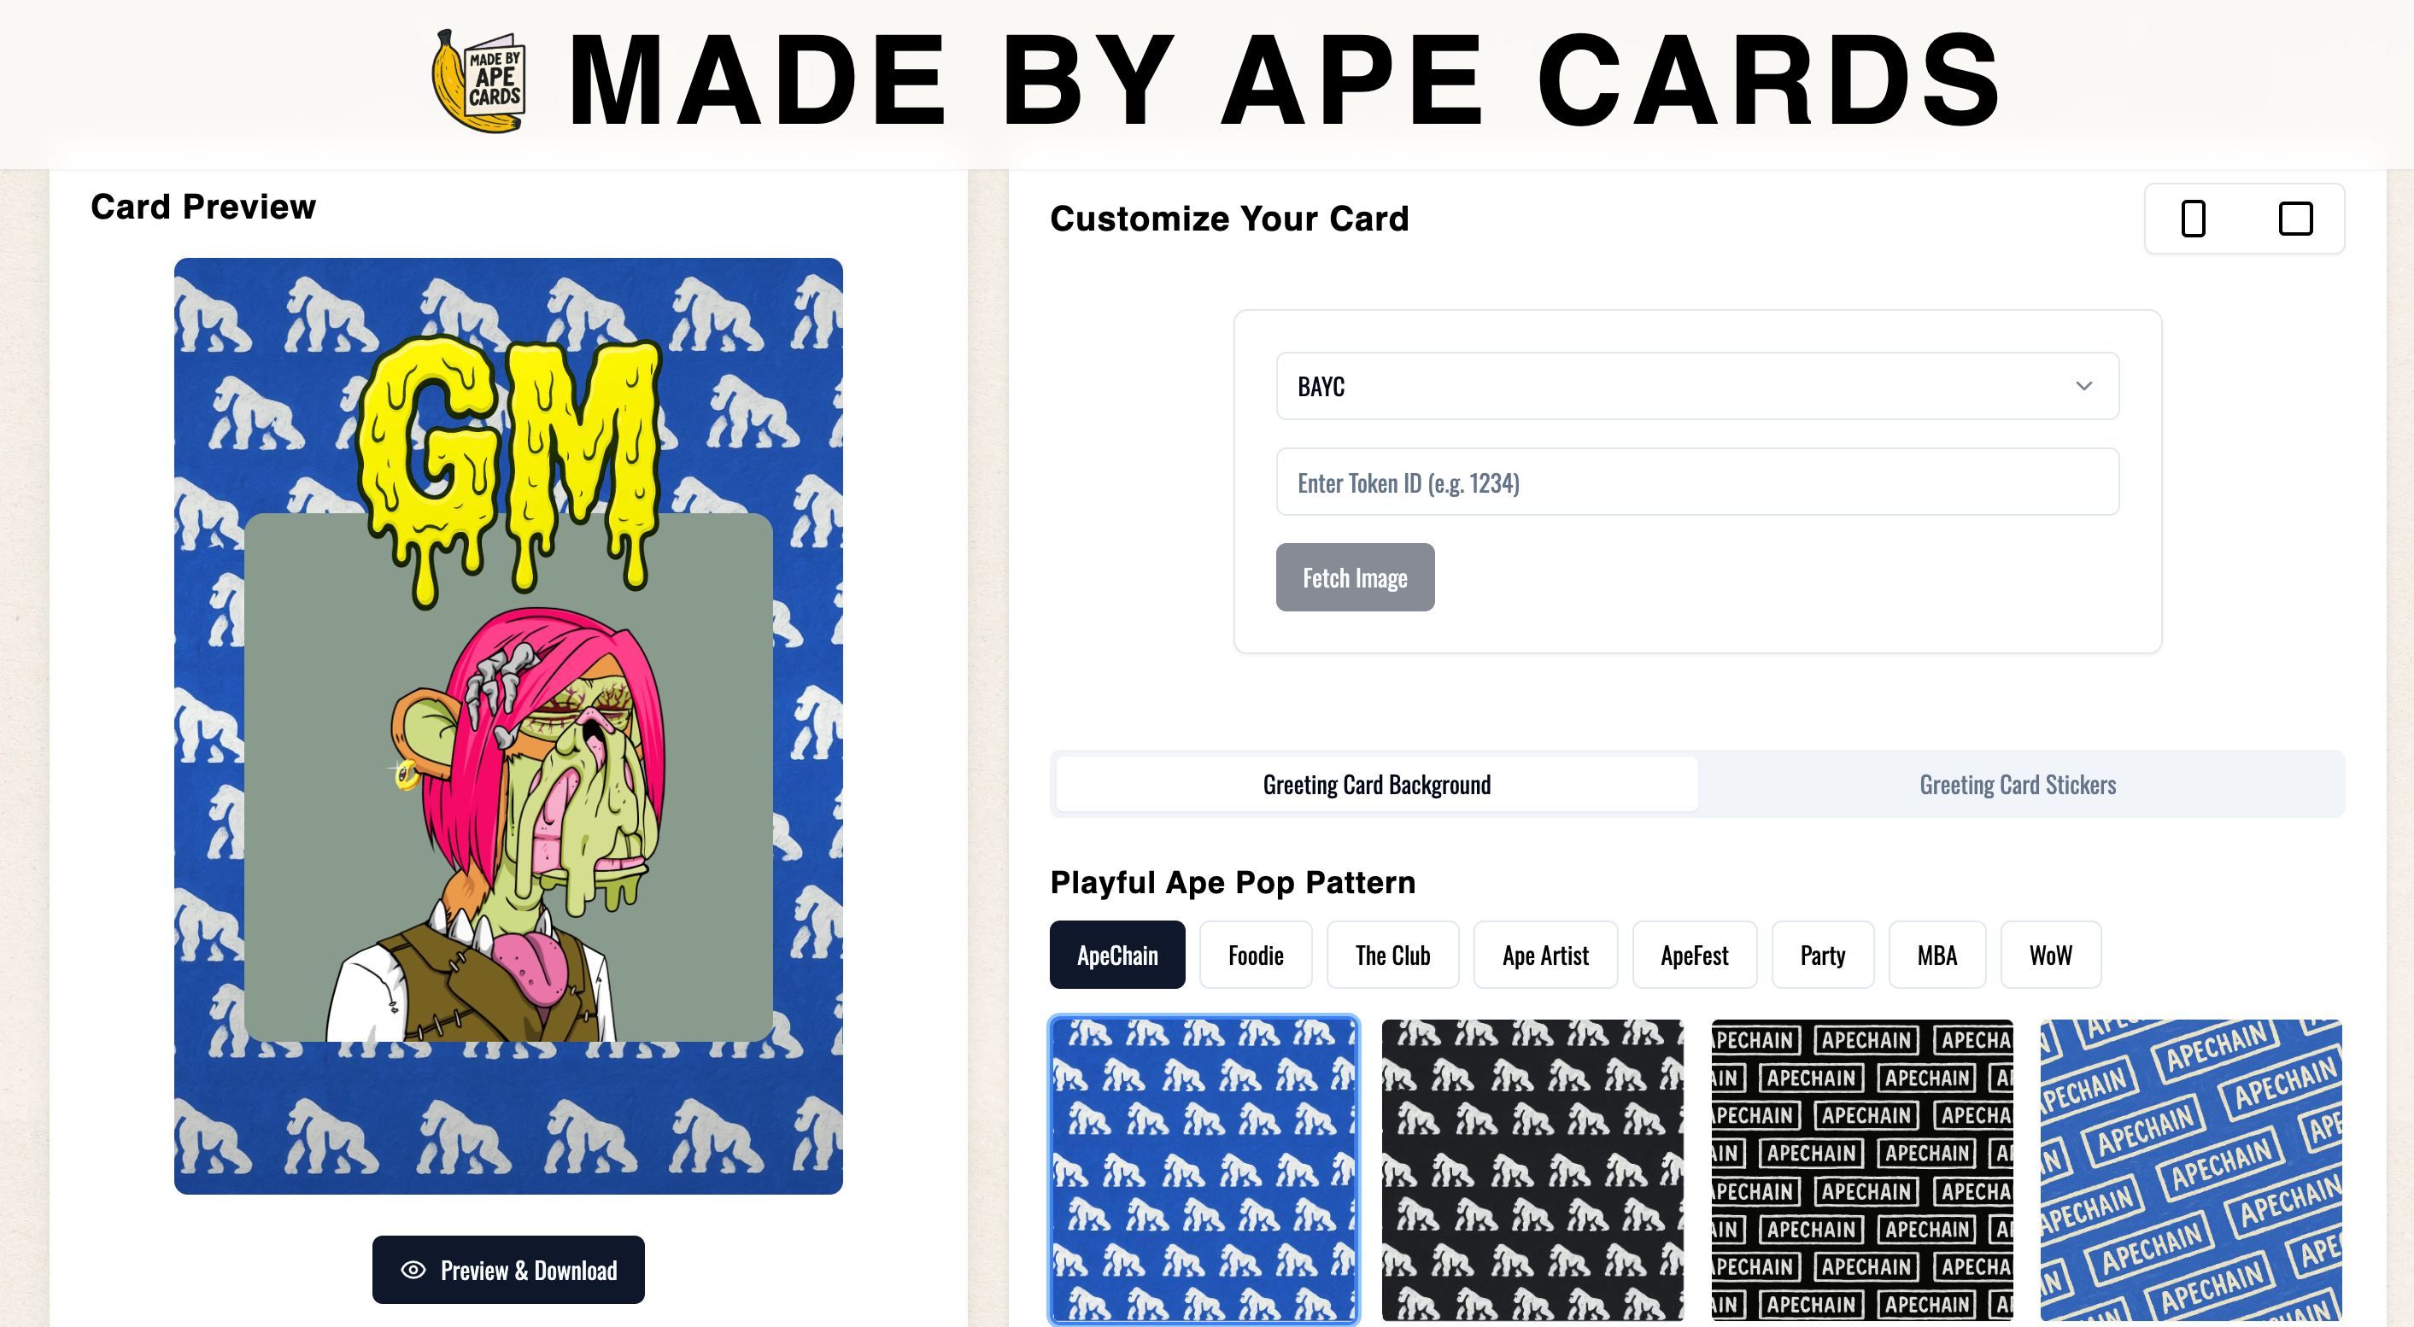Click the eye icon on Preview & Download
The height and width of the screenshot is (1327, 2414).
click(413, 1270)
